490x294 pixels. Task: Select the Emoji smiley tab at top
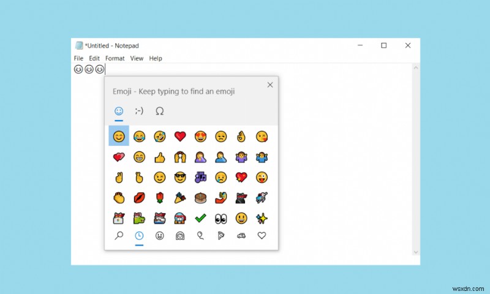119,111
